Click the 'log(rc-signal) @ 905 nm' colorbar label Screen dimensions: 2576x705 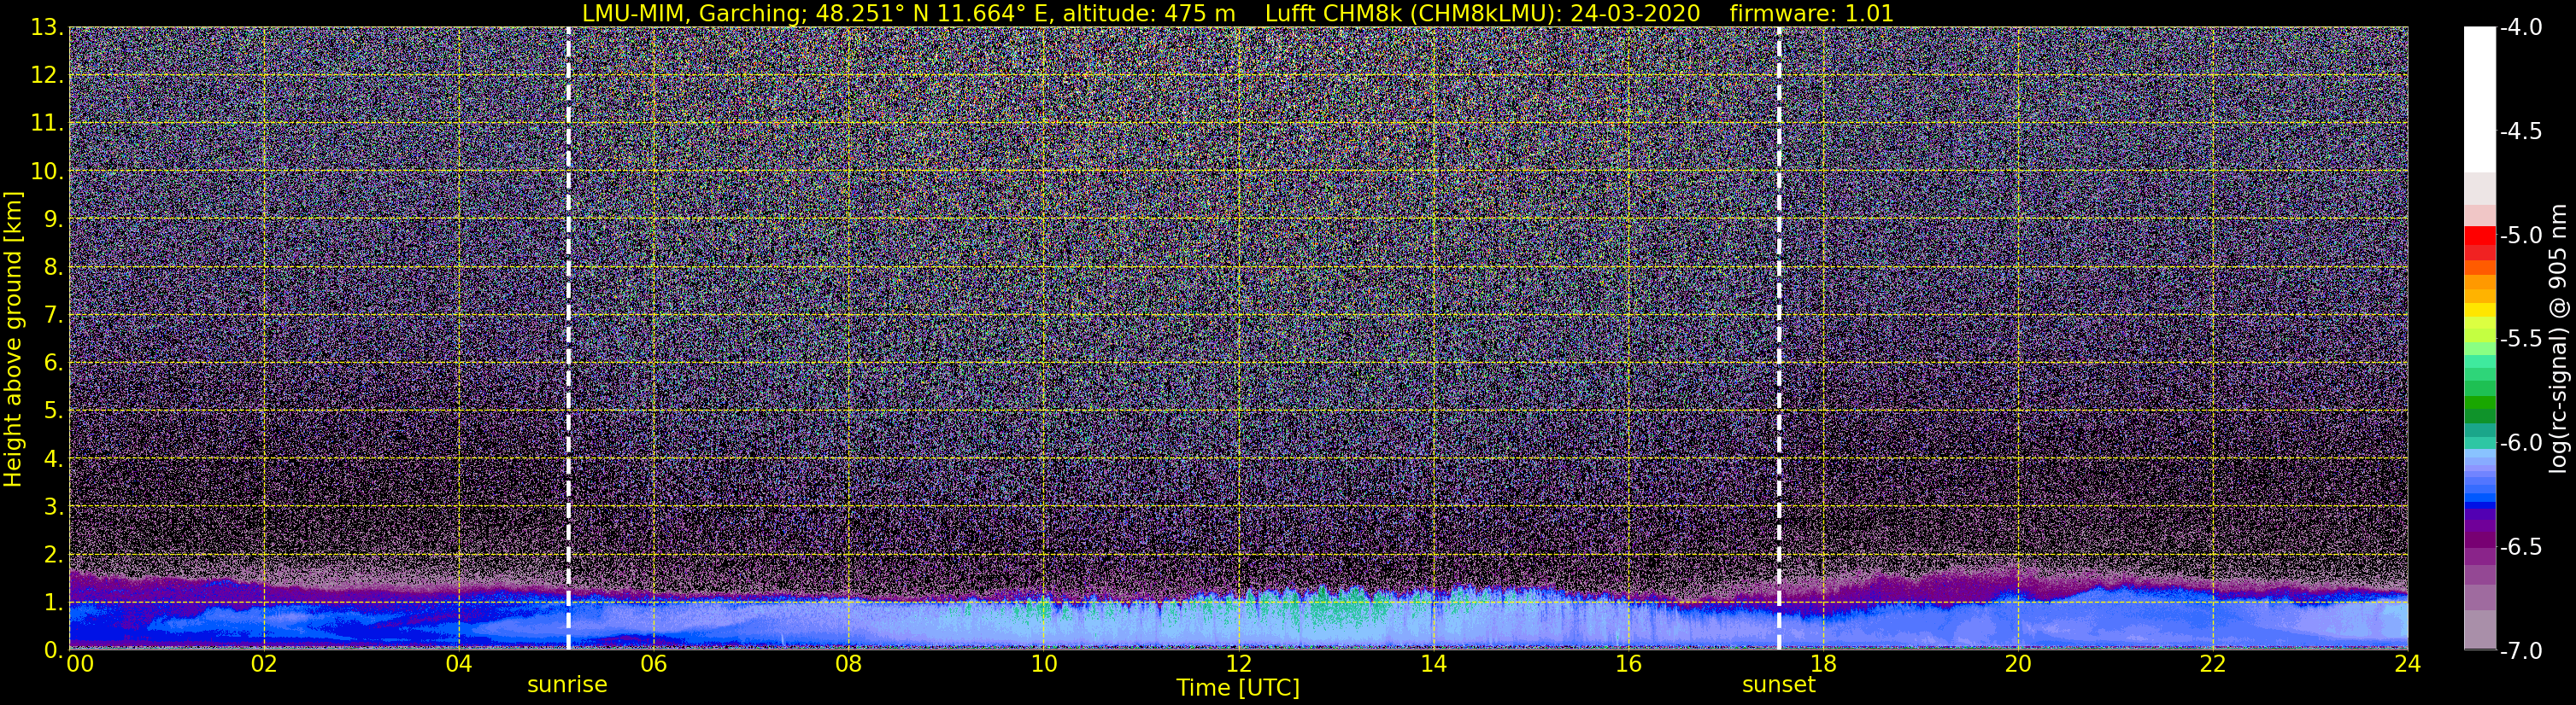coord(2558,339)
